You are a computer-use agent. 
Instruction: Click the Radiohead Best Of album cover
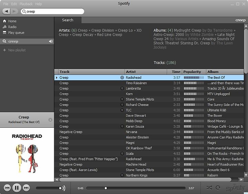tap(27, 154)
